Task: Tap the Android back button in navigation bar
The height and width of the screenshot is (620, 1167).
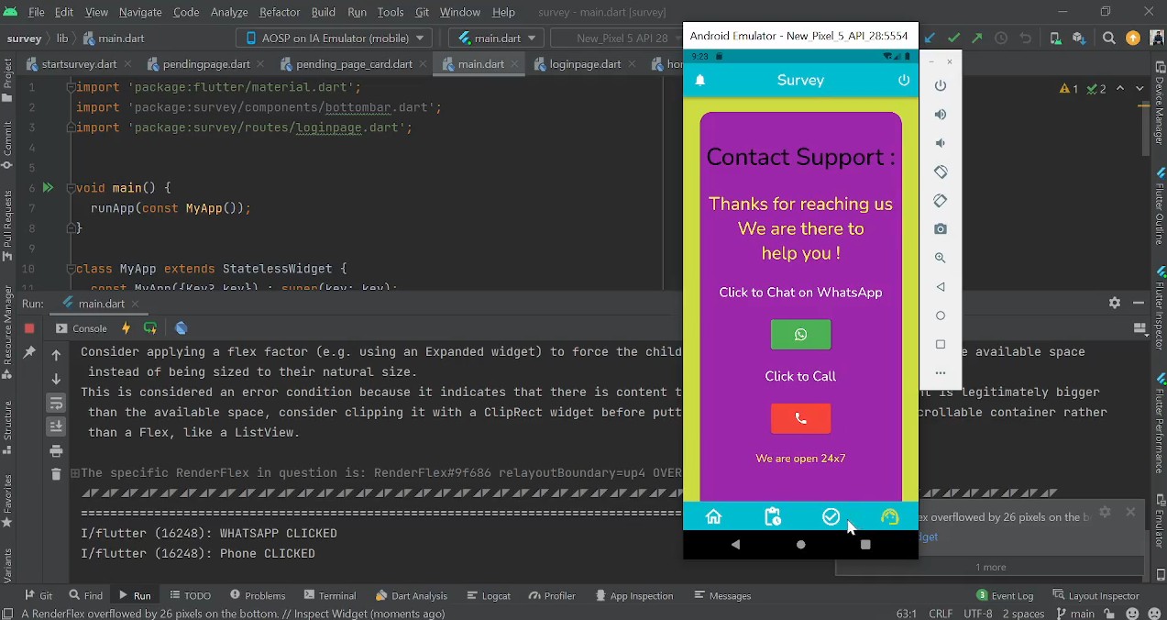Action: (735, 544)
